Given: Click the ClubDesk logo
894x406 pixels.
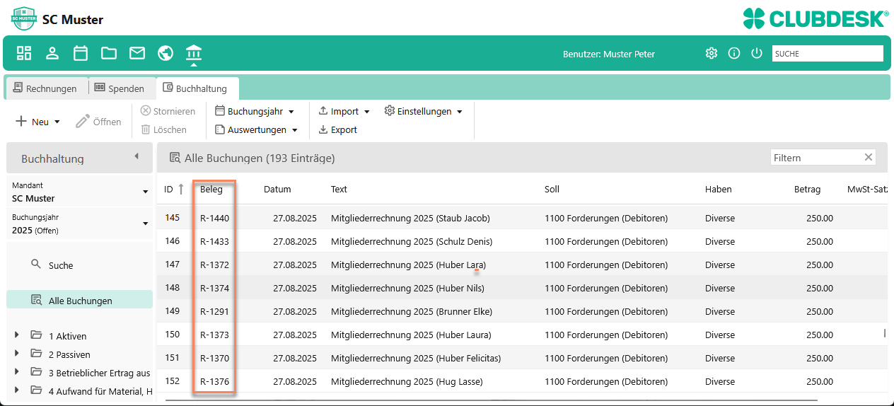Looking at the screenshot, I should pyautogui.click(x=815, y=18).
